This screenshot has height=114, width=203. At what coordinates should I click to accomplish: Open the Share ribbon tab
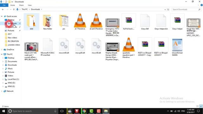pos(21,5)
